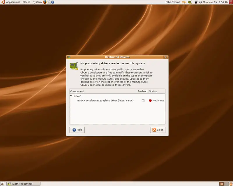Click the Close button in the dialog

point(158,130)
